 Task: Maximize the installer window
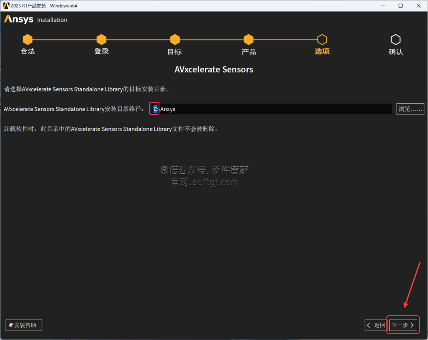(x=400, y=6)
